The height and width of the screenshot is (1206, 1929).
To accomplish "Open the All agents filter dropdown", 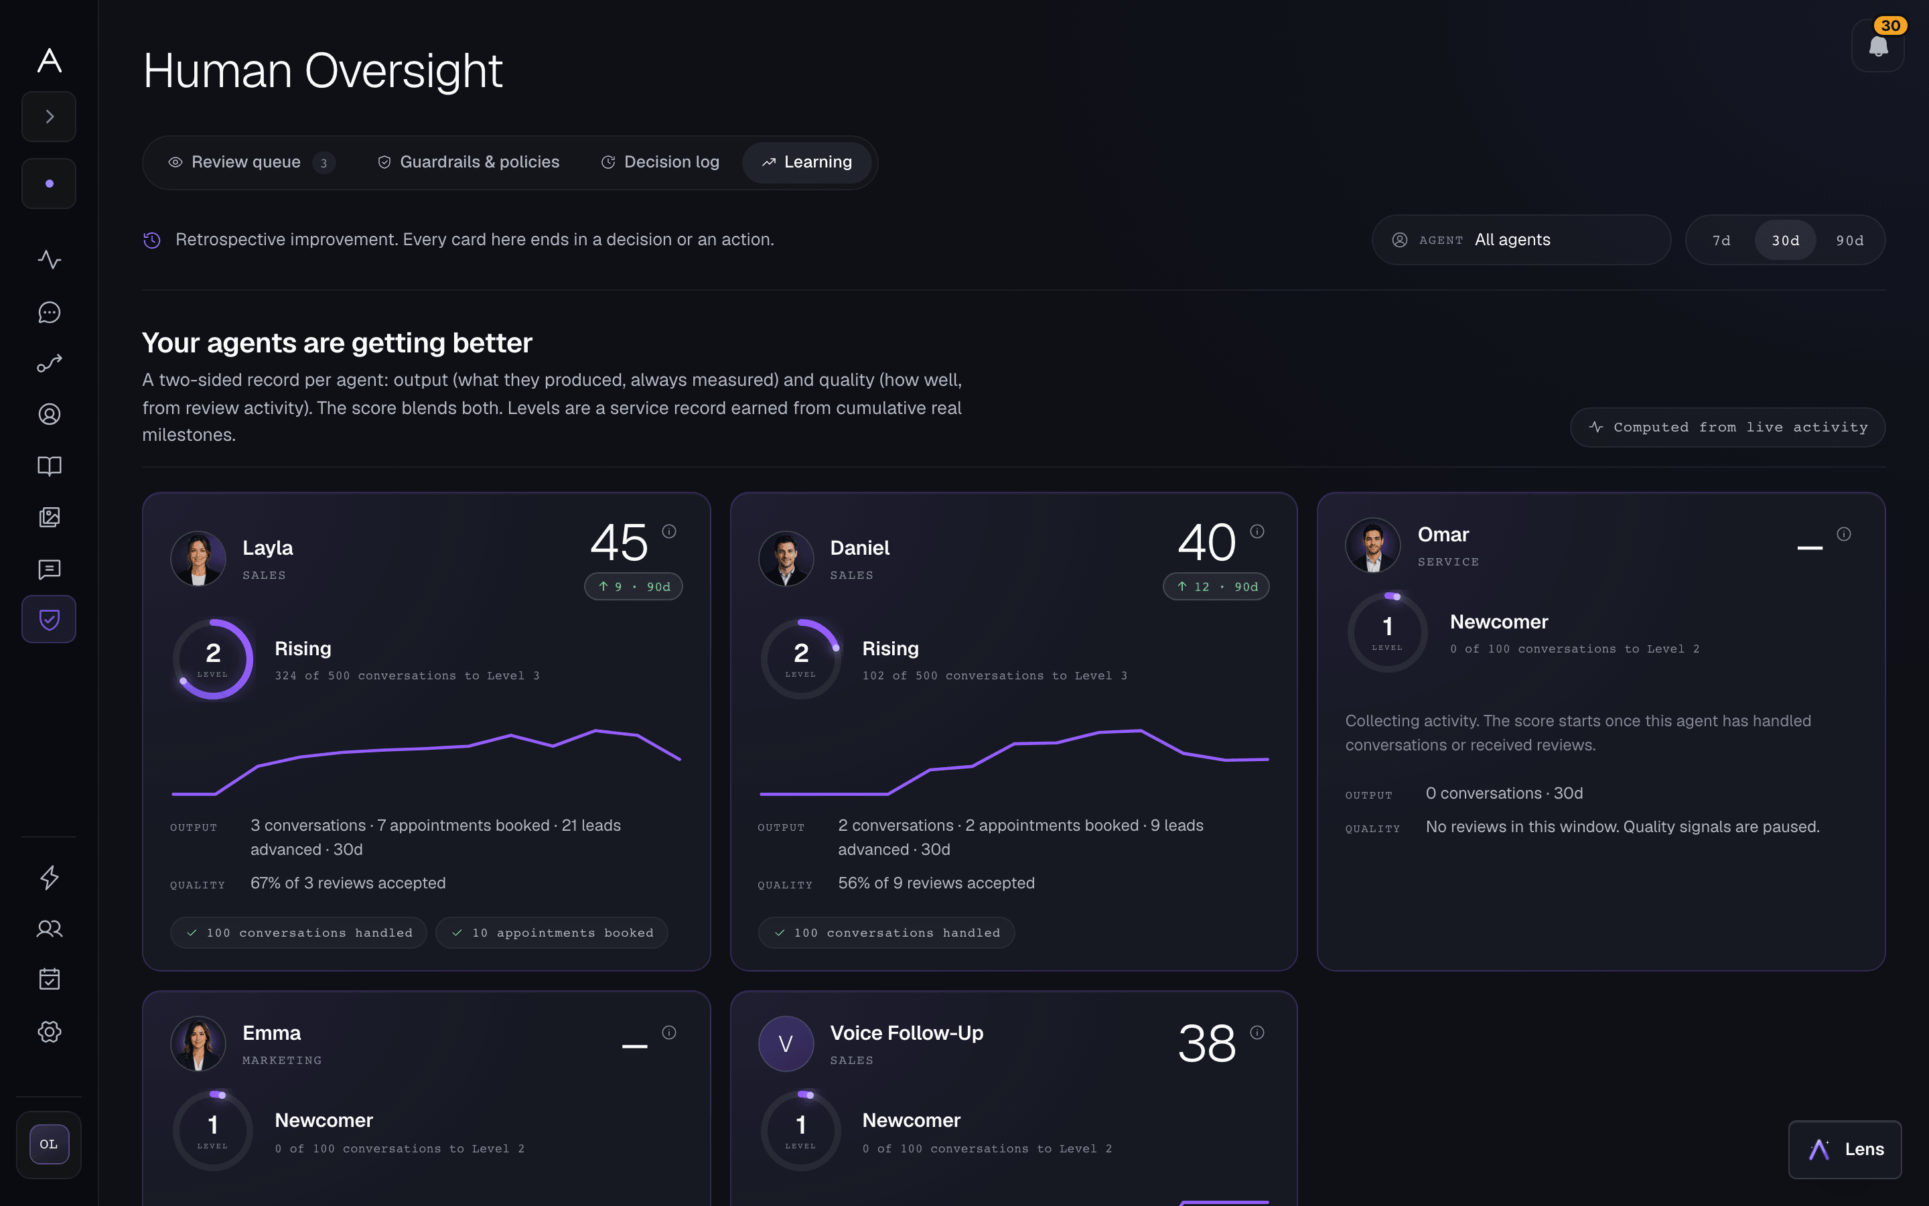I will [x=1521, y=240].
